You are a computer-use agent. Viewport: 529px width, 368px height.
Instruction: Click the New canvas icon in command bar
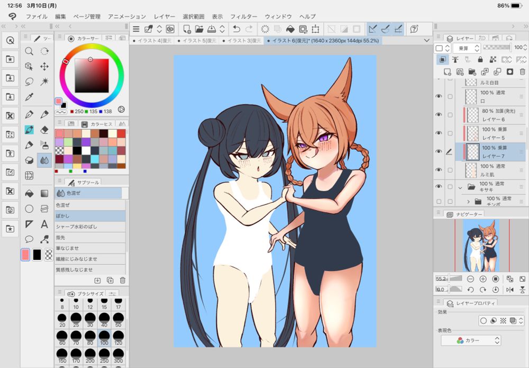pyautogui.click(x=187, y=29)
